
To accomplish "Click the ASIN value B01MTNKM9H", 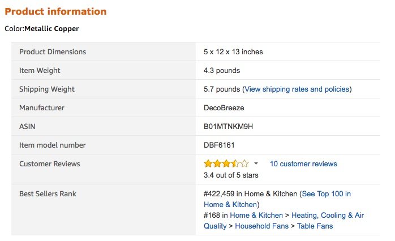I will (229, 127).
